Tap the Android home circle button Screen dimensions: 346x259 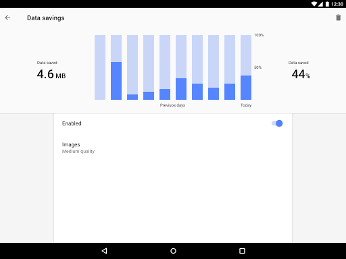pyautogui.click(x=173, y=251)
